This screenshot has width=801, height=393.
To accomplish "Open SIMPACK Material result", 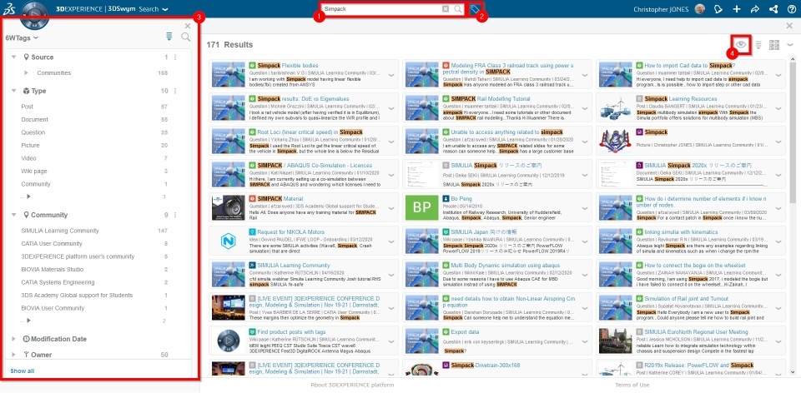I will pyautogui.click(x=280, y=199).
